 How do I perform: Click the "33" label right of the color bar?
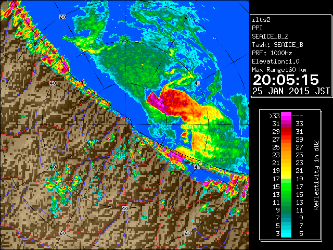(299, 124)
